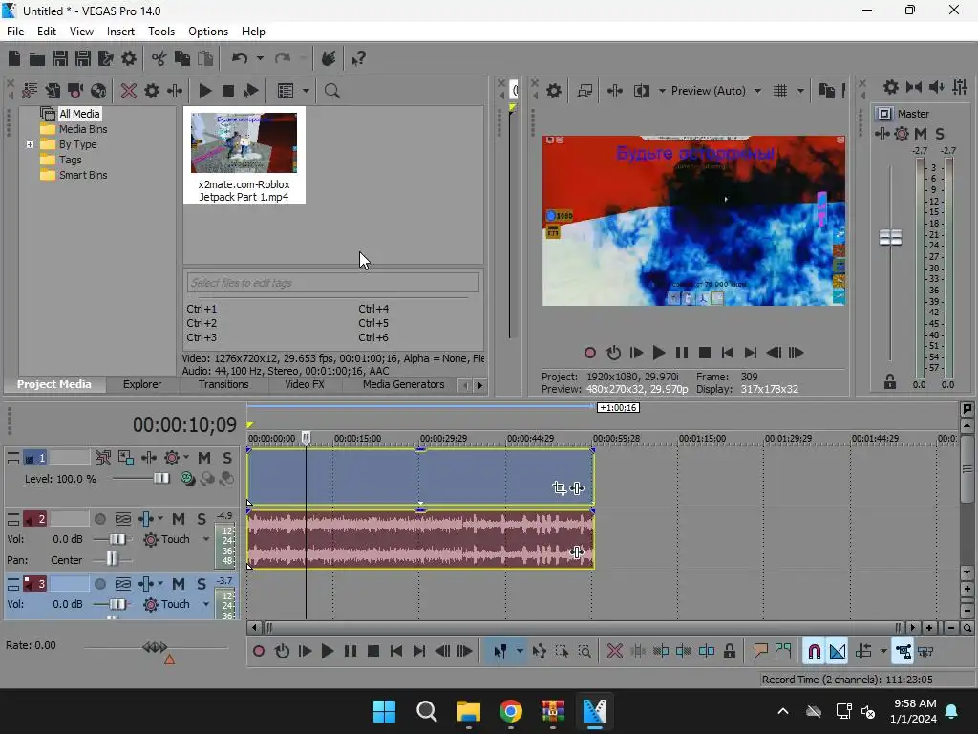Screen dimensions: 978x734
Task: Undo last action with the undo arrow
Action: pos(240,58)
